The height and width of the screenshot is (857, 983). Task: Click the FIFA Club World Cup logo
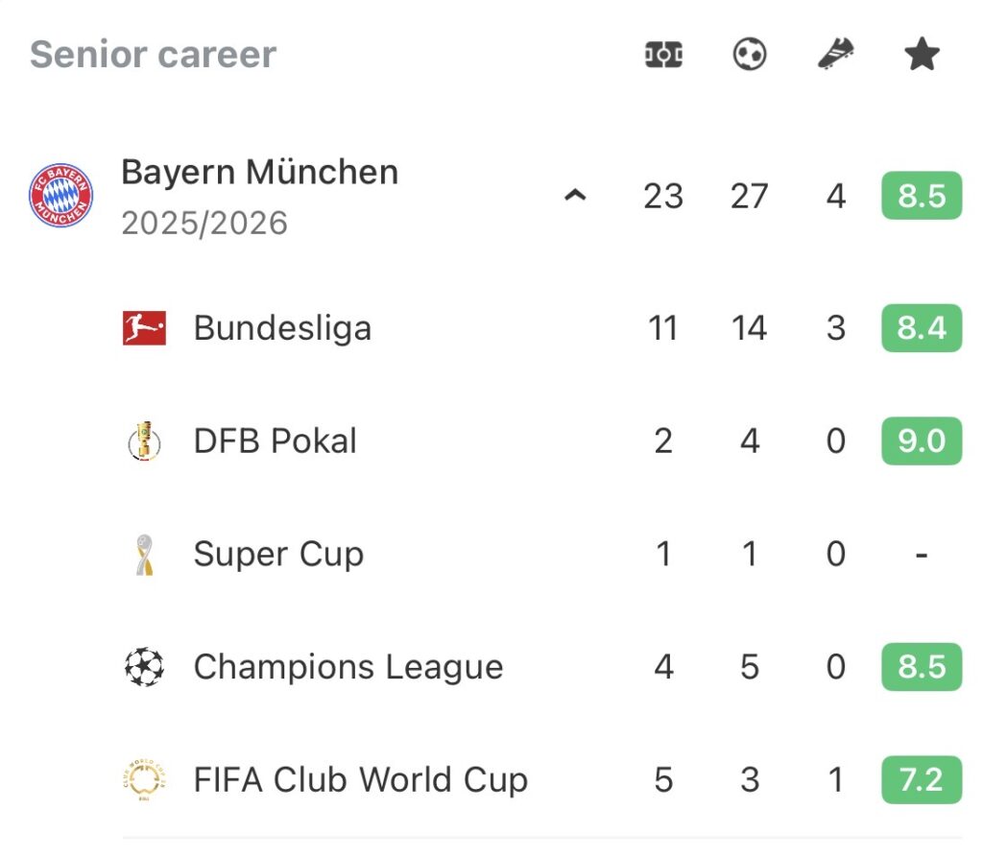(144, 779)
